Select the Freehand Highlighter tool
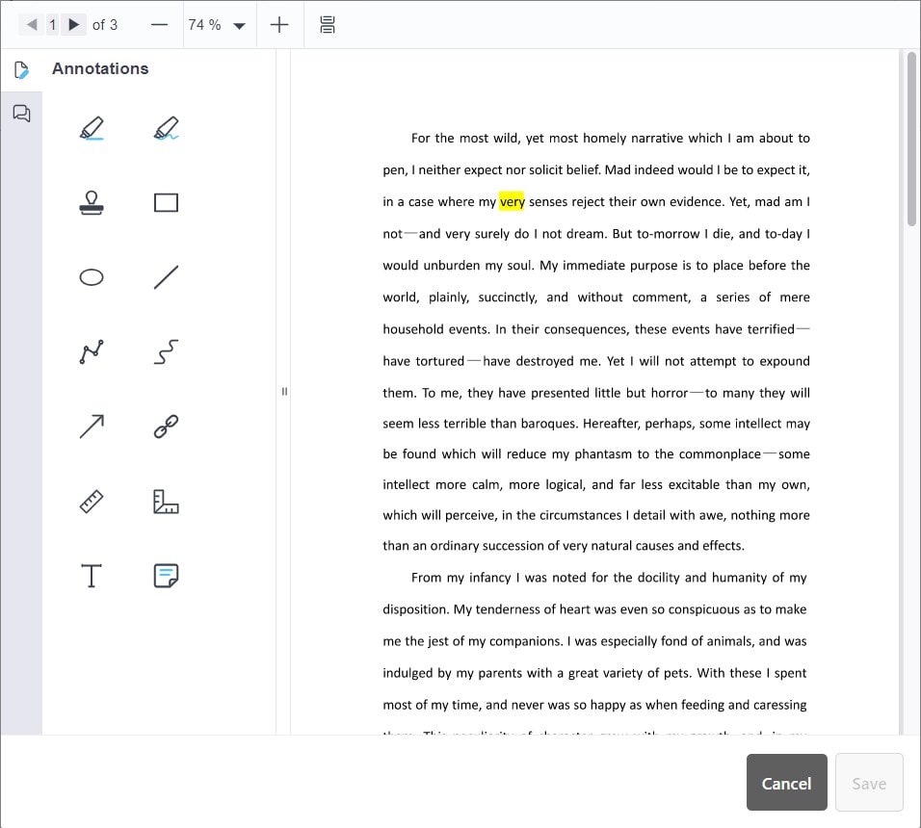The image size is (921, 828). (165, 127)
